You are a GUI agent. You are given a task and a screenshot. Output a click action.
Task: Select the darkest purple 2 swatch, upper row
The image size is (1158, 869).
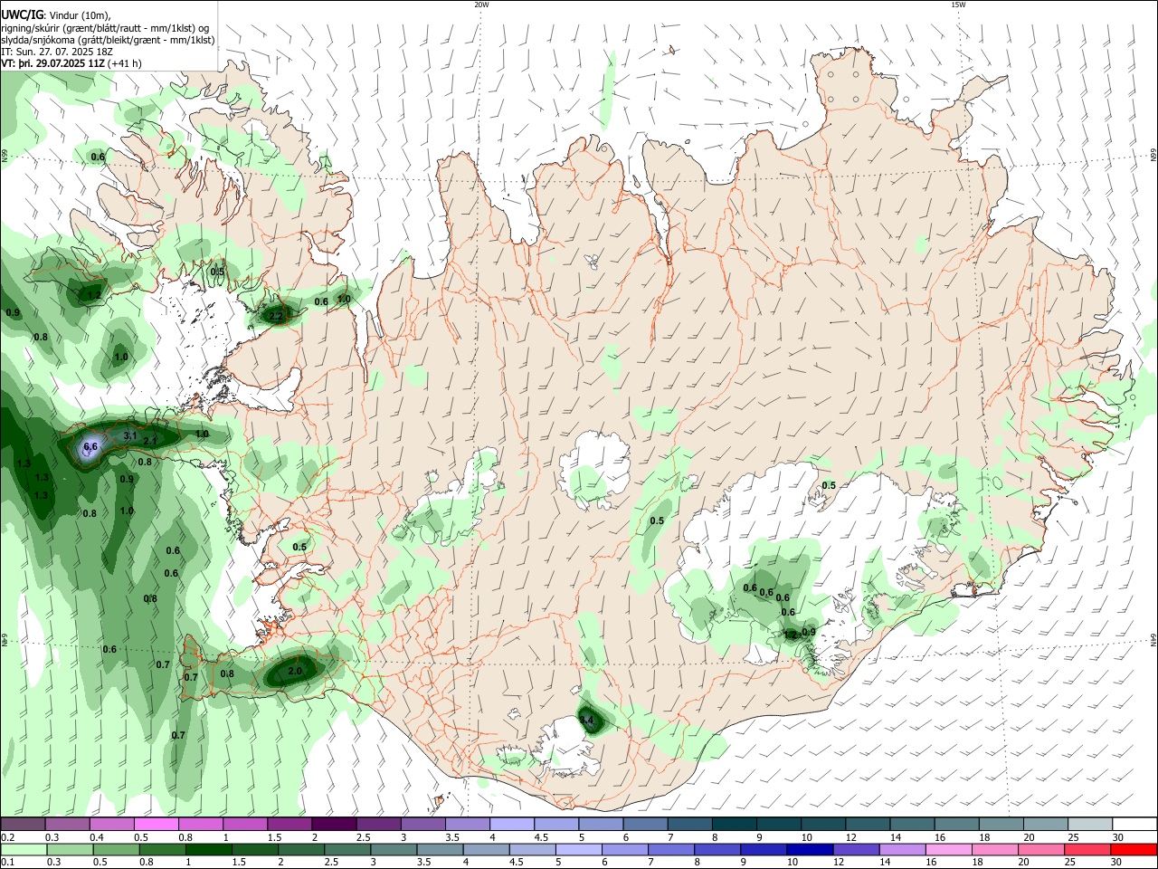point(334,825)
